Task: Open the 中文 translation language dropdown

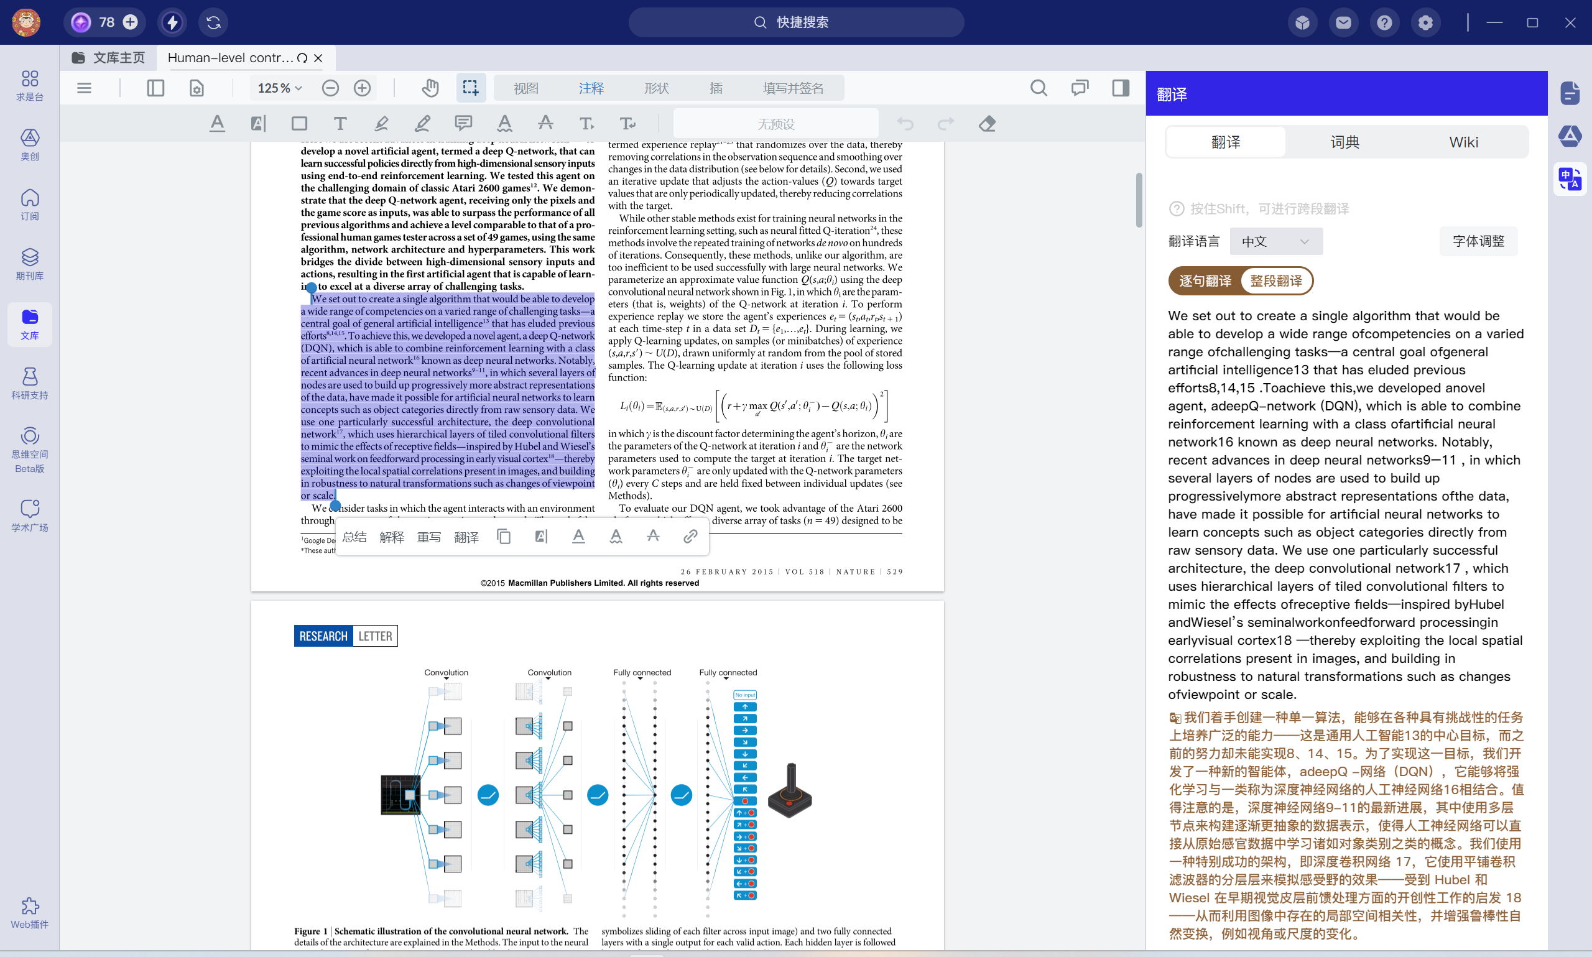Action: point(1275,241)
